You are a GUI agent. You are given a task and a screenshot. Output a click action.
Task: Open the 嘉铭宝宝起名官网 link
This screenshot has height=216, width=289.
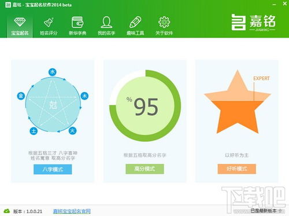coord(72,211)
